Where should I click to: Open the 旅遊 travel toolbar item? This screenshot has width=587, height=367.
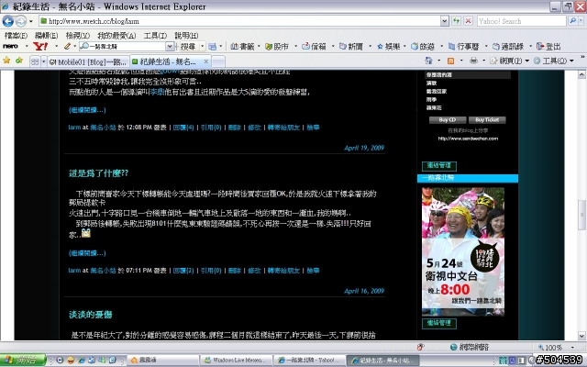[x=423, y=47]
